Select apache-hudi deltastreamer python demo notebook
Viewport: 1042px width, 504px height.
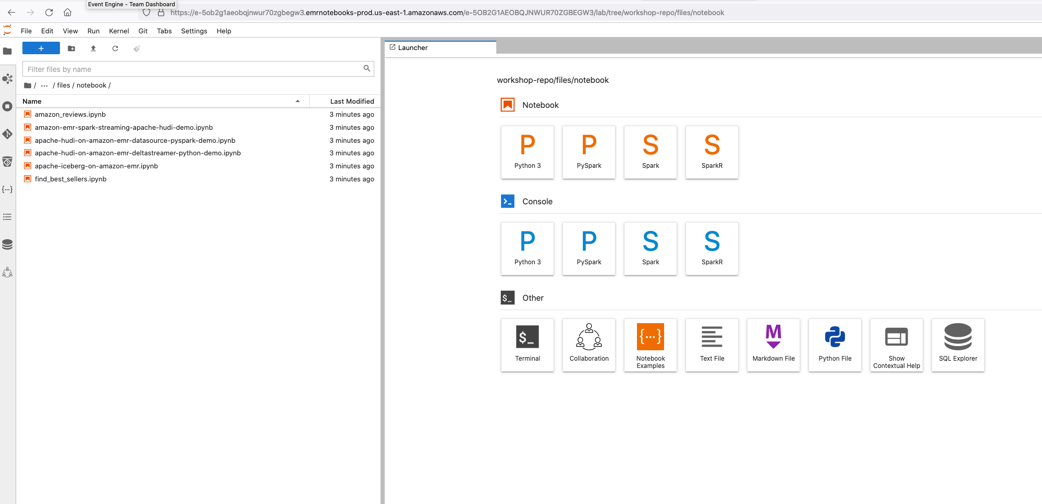tap(198, 153)
